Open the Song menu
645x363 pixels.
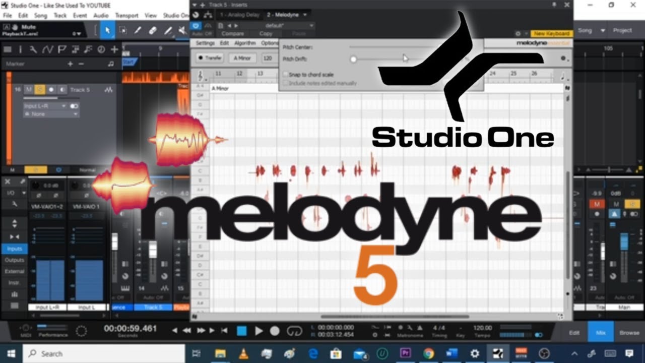point(40,16)
